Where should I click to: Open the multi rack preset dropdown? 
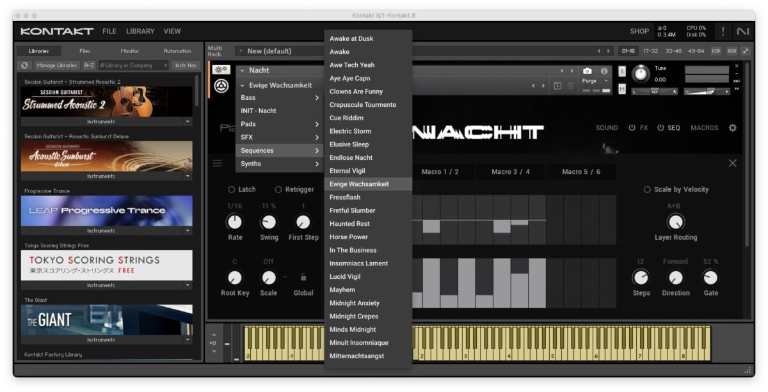click(x=240, y=51)
